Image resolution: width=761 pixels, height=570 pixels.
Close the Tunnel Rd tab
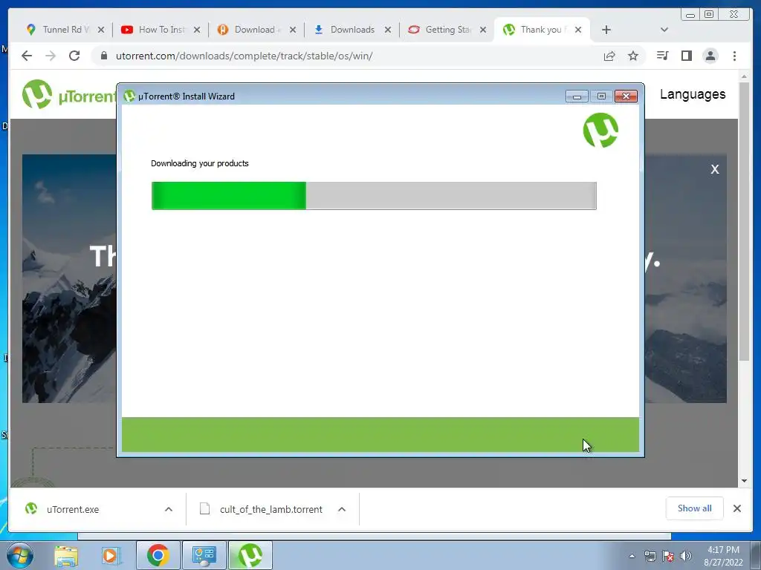[x=101, y=30]
